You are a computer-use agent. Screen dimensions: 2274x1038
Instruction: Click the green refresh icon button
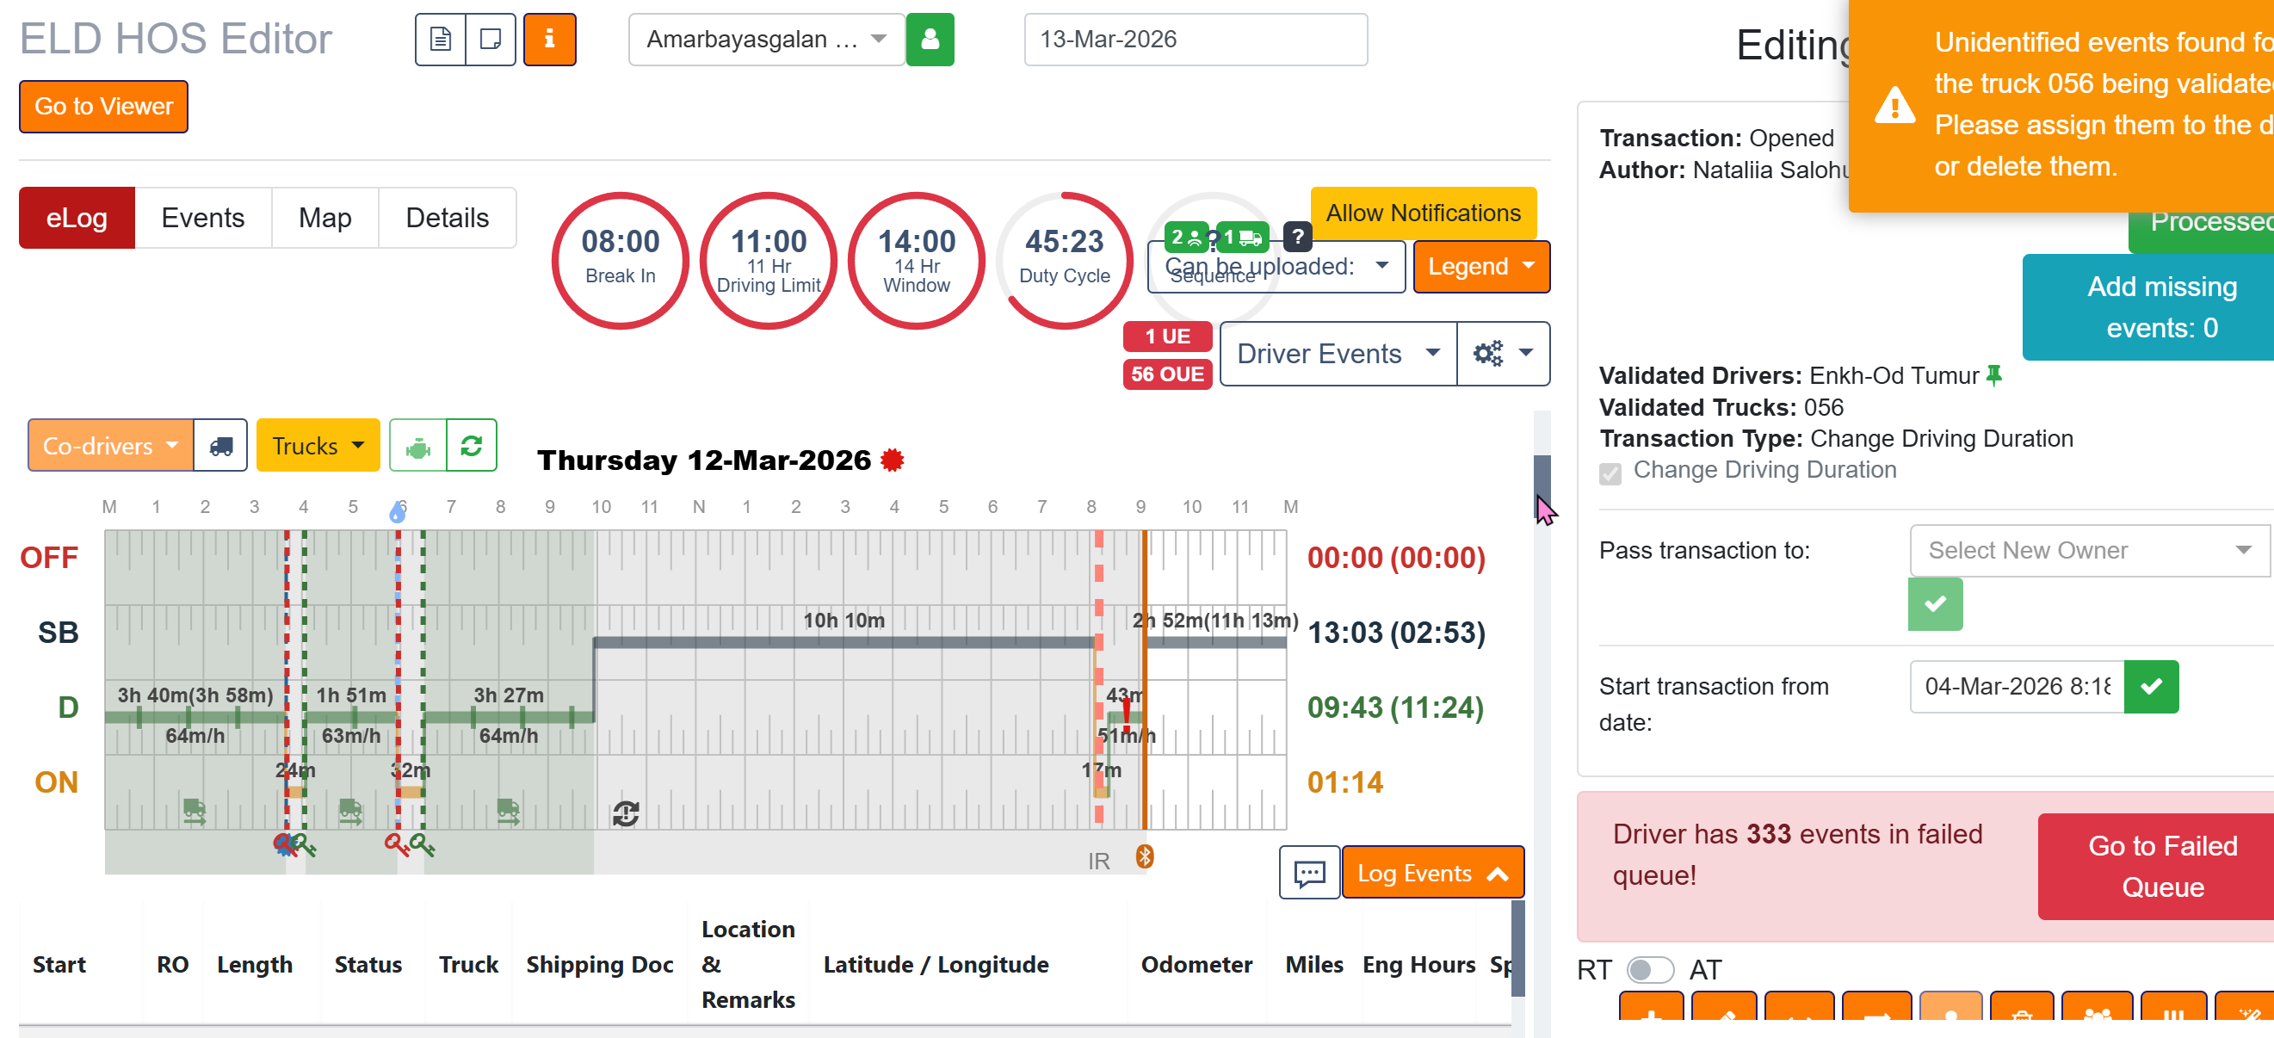pos(472,446)
